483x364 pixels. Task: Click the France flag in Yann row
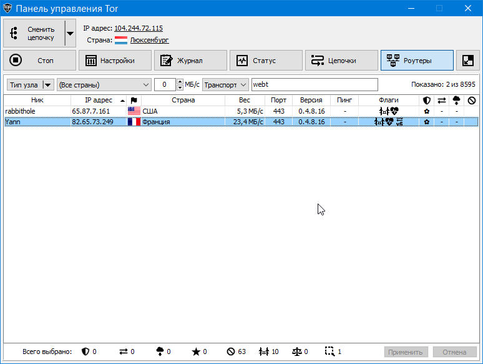pyautogui.click(x=134, y=122)
